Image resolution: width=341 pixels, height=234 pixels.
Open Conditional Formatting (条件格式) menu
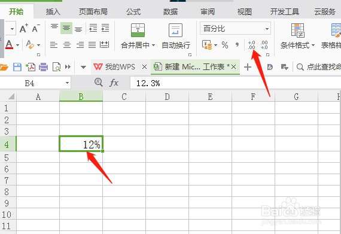(297, 36)
